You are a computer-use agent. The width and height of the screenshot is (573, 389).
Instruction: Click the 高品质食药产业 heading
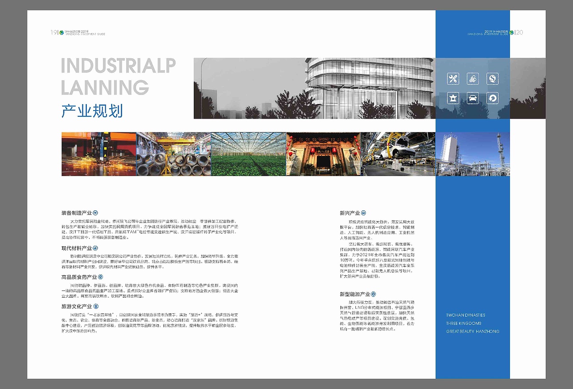click(x=79, y=278)
